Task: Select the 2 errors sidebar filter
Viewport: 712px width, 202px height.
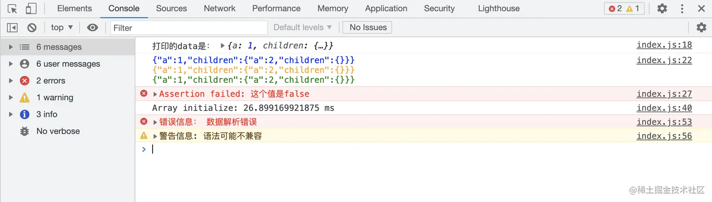Action: click(50, 81)
